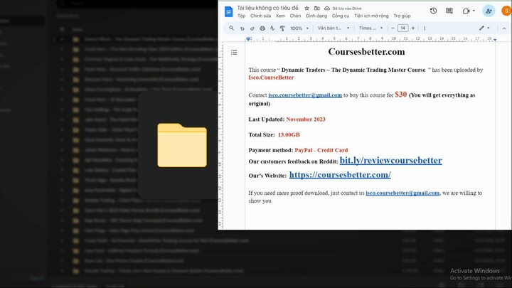512x288 pixels.
Task: Show the document outline panel
Action: [x=234, y=52]
